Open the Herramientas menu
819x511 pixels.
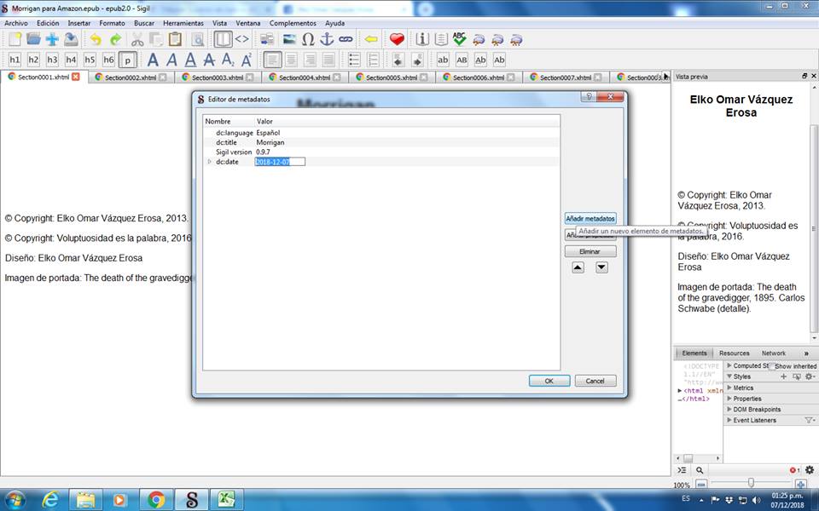click(183, 23)
